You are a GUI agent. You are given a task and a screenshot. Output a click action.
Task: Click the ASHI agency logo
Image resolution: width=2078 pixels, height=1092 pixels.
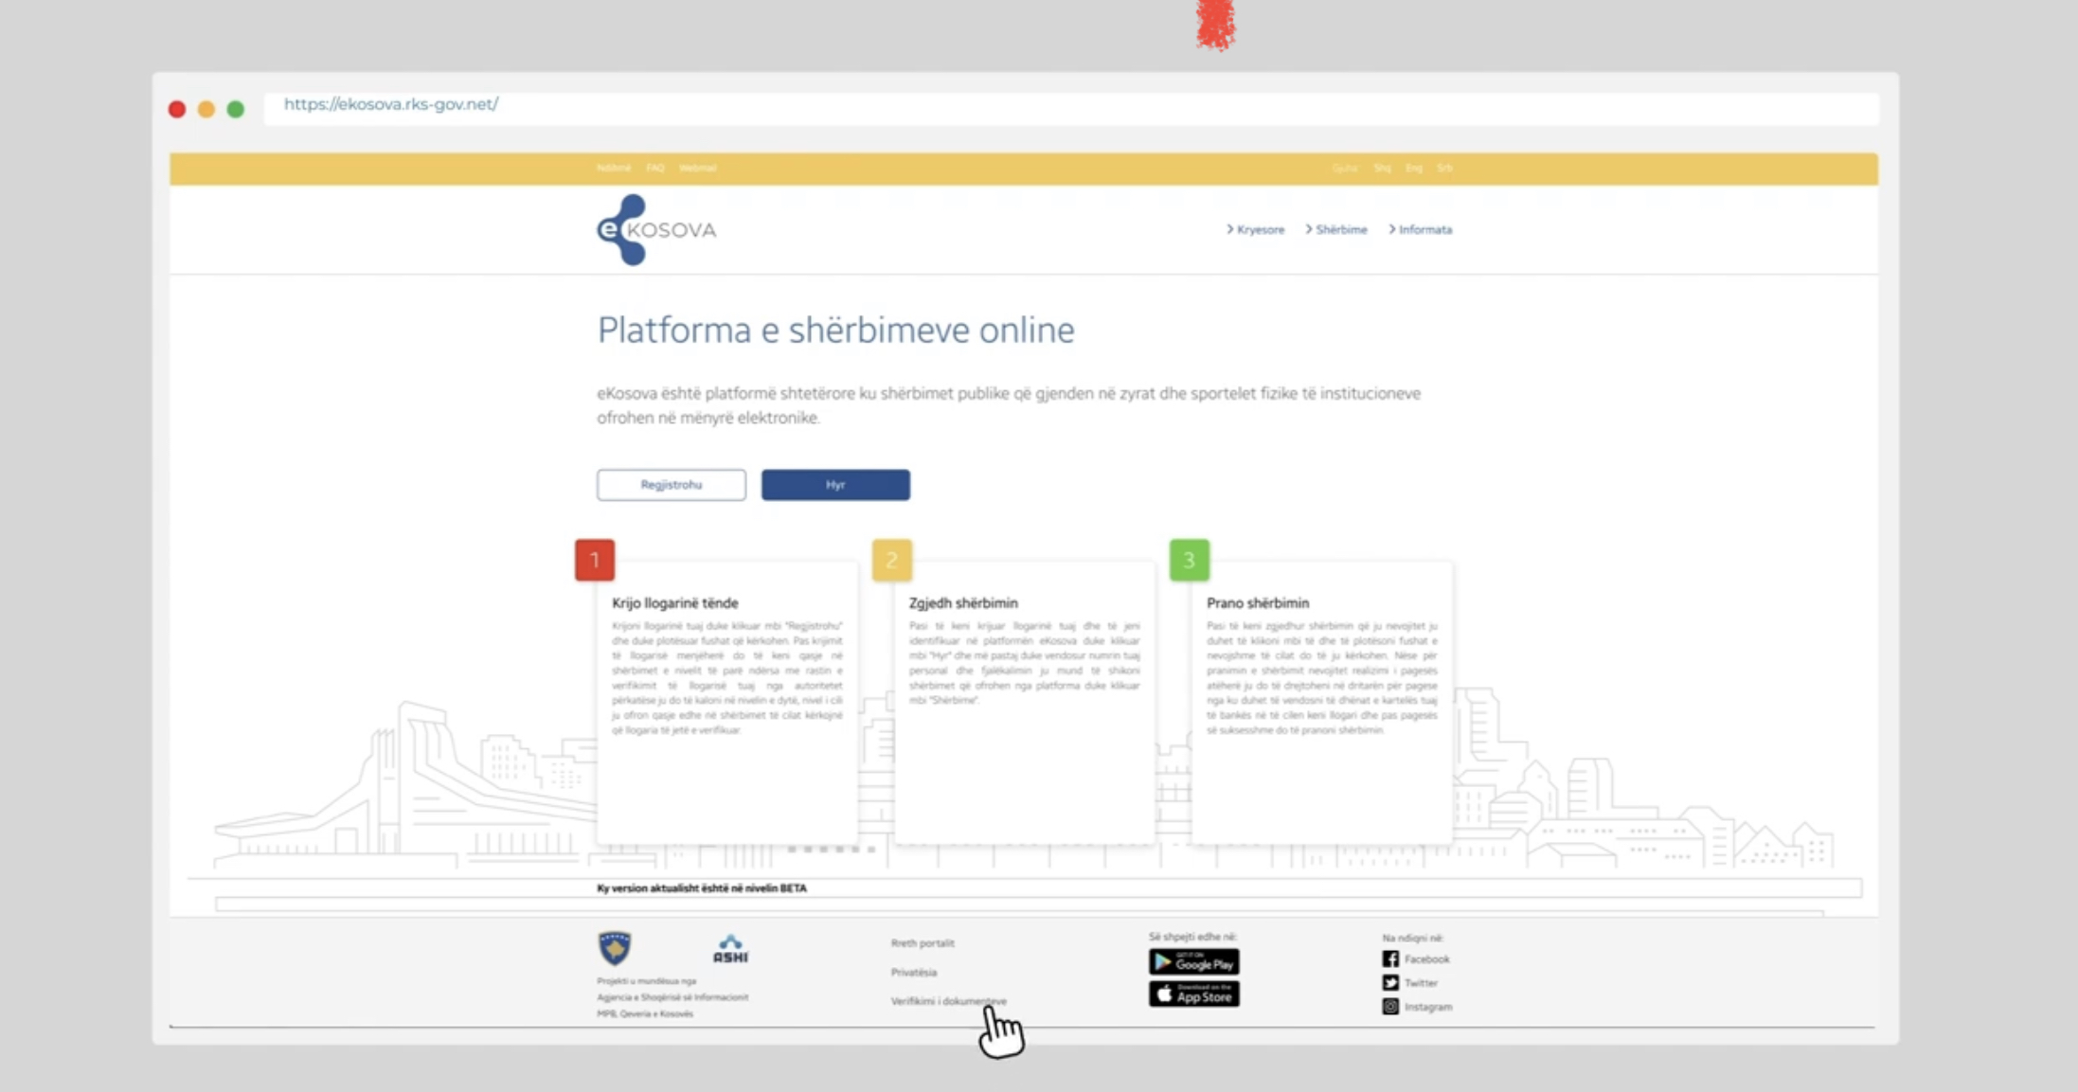click(730, 949)
